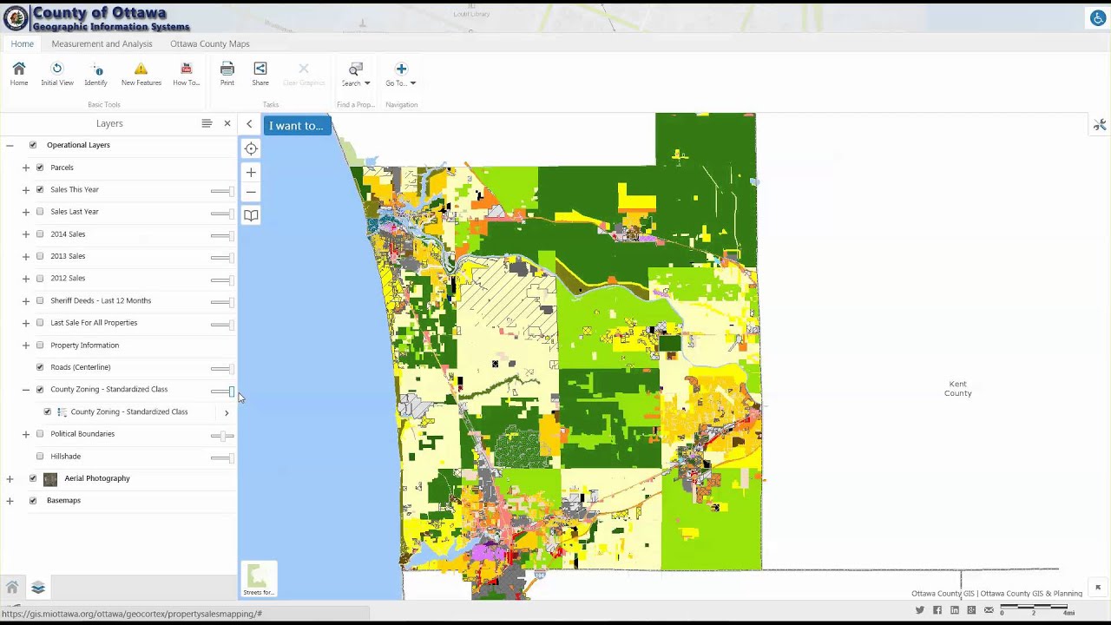The width and height of the screenshot is (1111, 625).
Task: Open the map tools wrench icon
Action: 1100,125
